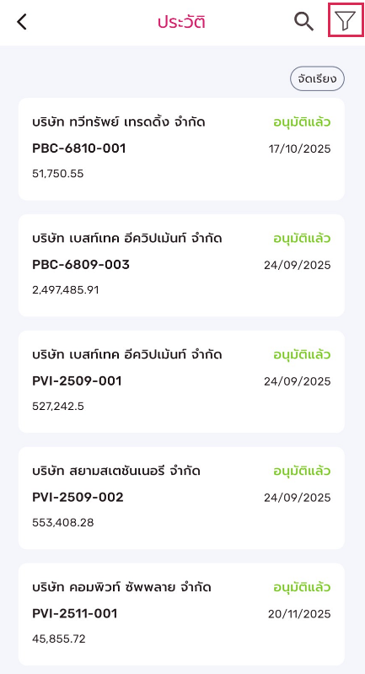Tap the back arrow icon
365x674 pixels.
coord(22,21)
